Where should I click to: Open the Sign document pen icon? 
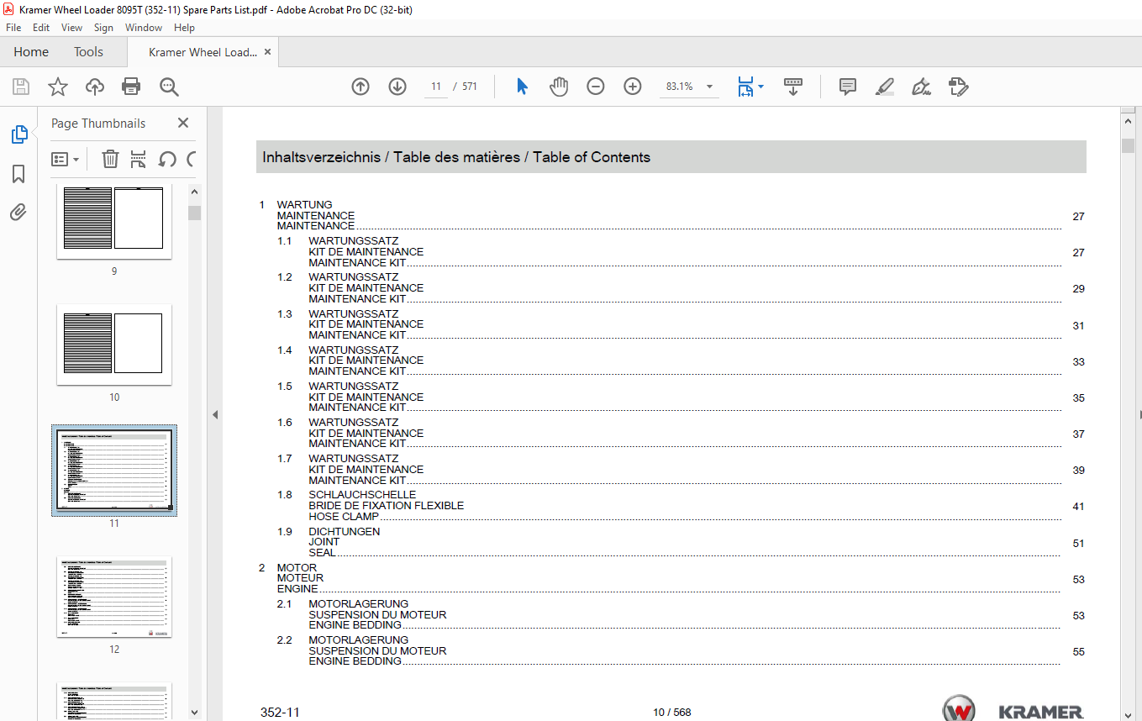(922, 87)
